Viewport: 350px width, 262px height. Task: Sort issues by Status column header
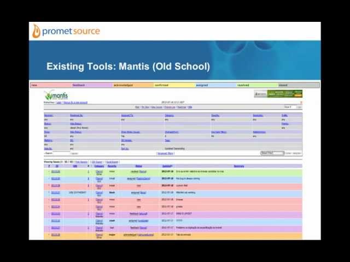click(138, 166)
